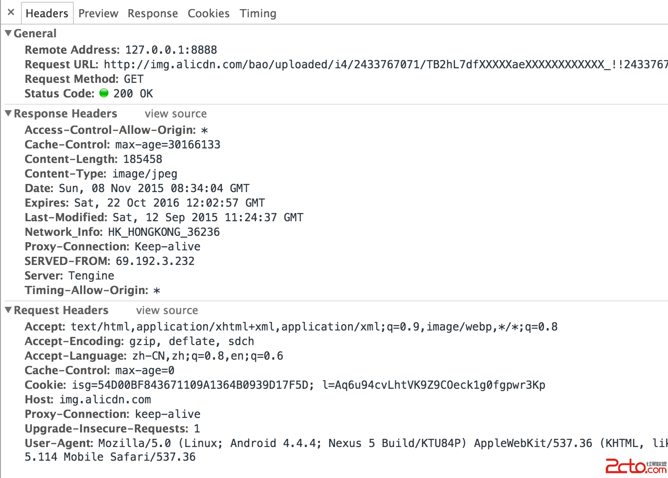Click the Host img.alicdn.com value

click(x=105, y=400)
